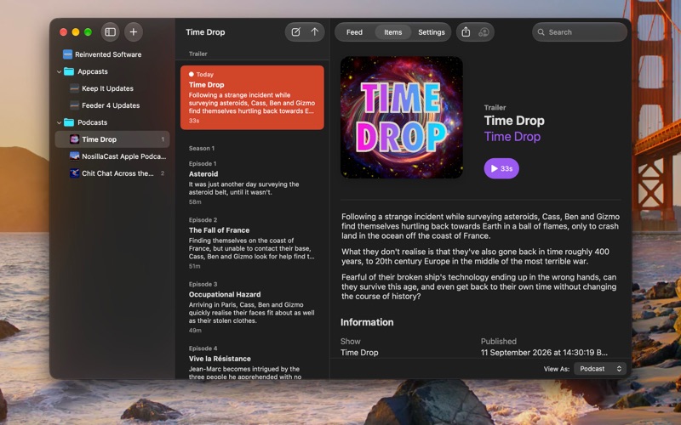Select Keep It Updates feed
Viewport: 681px width, 425px height.
pyautogui.click(x=112, y=88)
